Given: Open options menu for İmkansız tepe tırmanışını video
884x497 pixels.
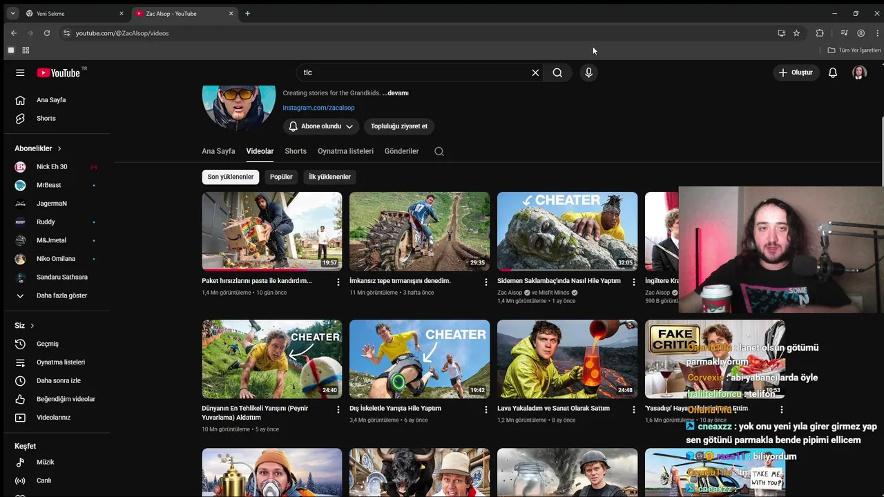Looking at the screenshot, I should coord(486,282).
